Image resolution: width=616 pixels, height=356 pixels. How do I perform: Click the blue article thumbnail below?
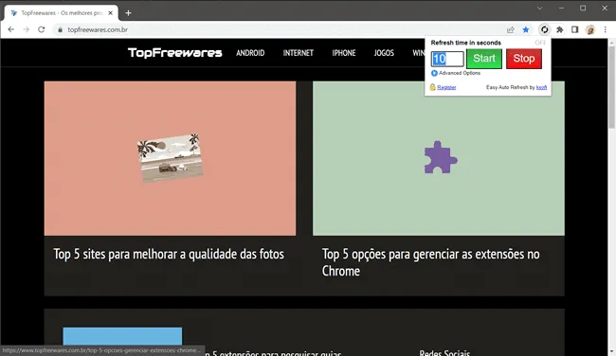[x=122, y=336]
